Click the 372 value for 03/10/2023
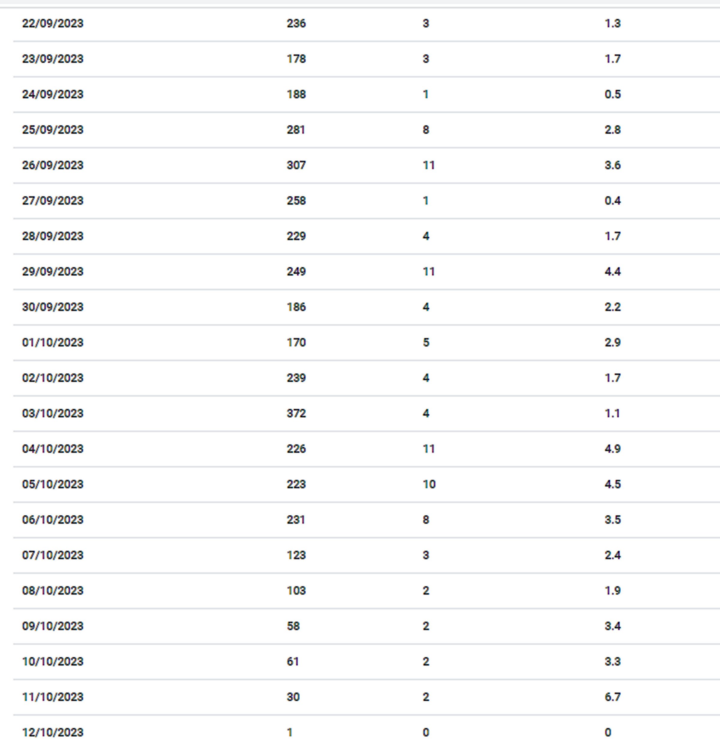 click(x=296, y=413)
